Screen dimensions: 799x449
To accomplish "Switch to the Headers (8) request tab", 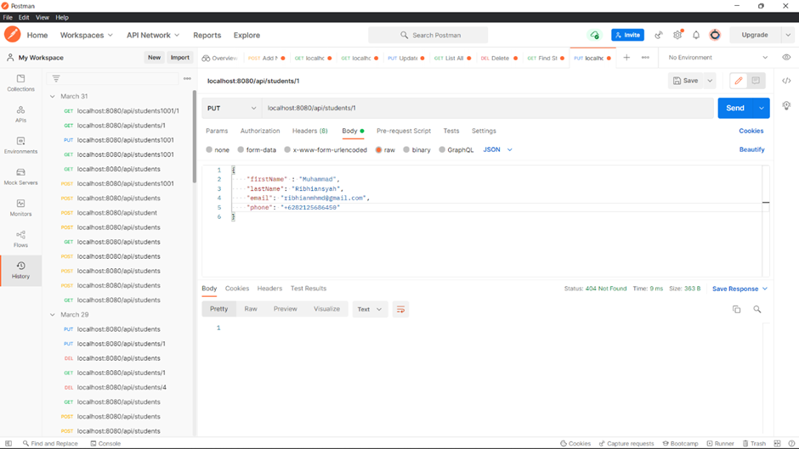I will pos(309,131).
